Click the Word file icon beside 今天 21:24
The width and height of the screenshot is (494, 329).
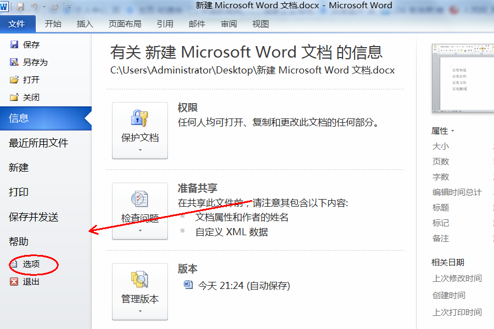point(188,285)
